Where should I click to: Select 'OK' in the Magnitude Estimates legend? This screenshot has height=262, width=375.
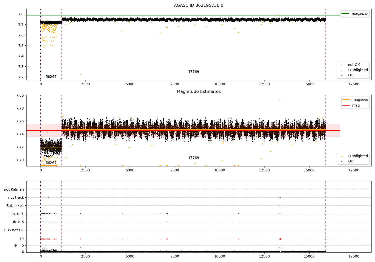(x=350, y=161)
